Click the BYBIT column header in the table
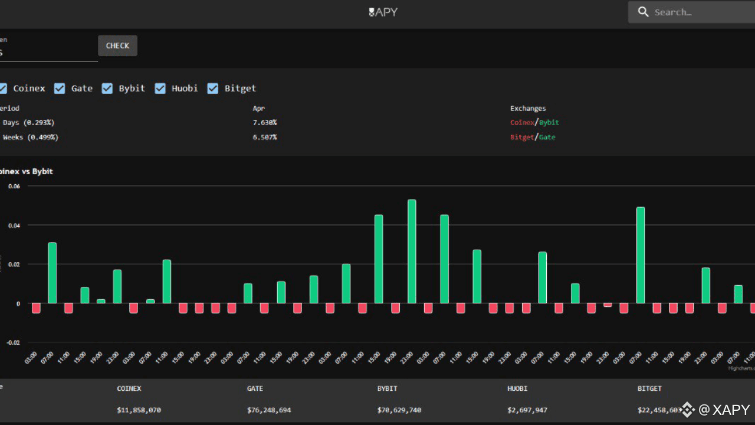The width and height of the screenshot is (755, 425). (387, 388)
